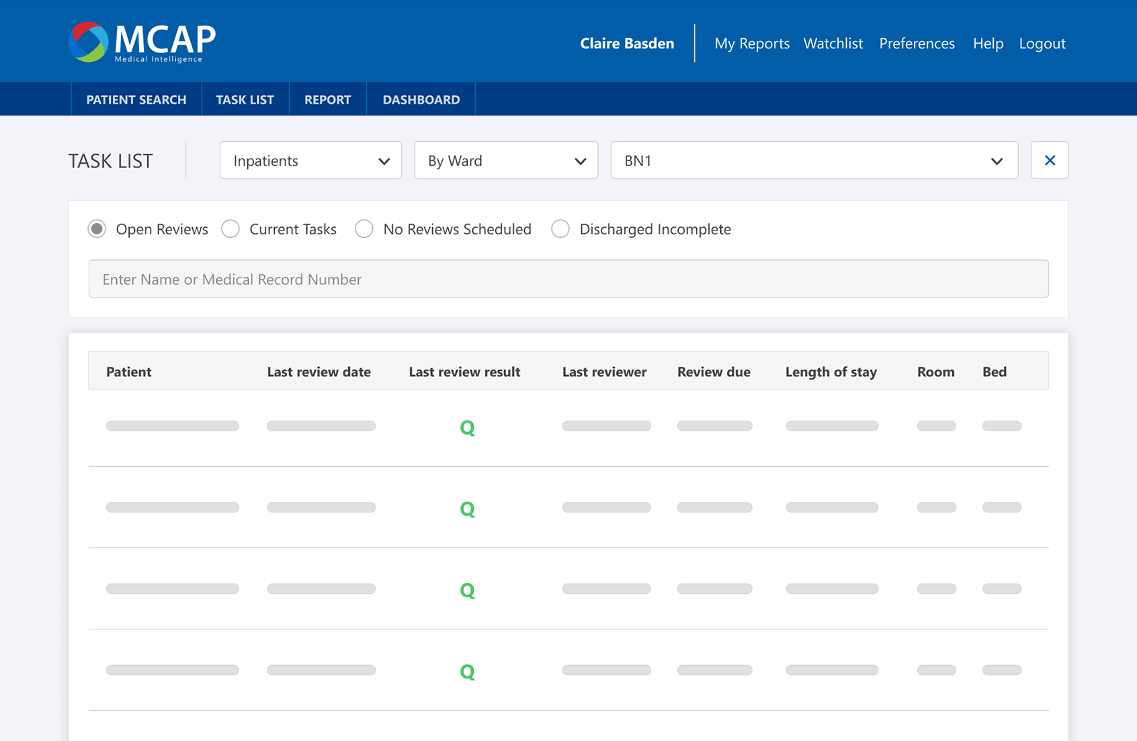Screen dimensions: 1137x741
Task: Open My Reports link
Action: coord(752,43)
